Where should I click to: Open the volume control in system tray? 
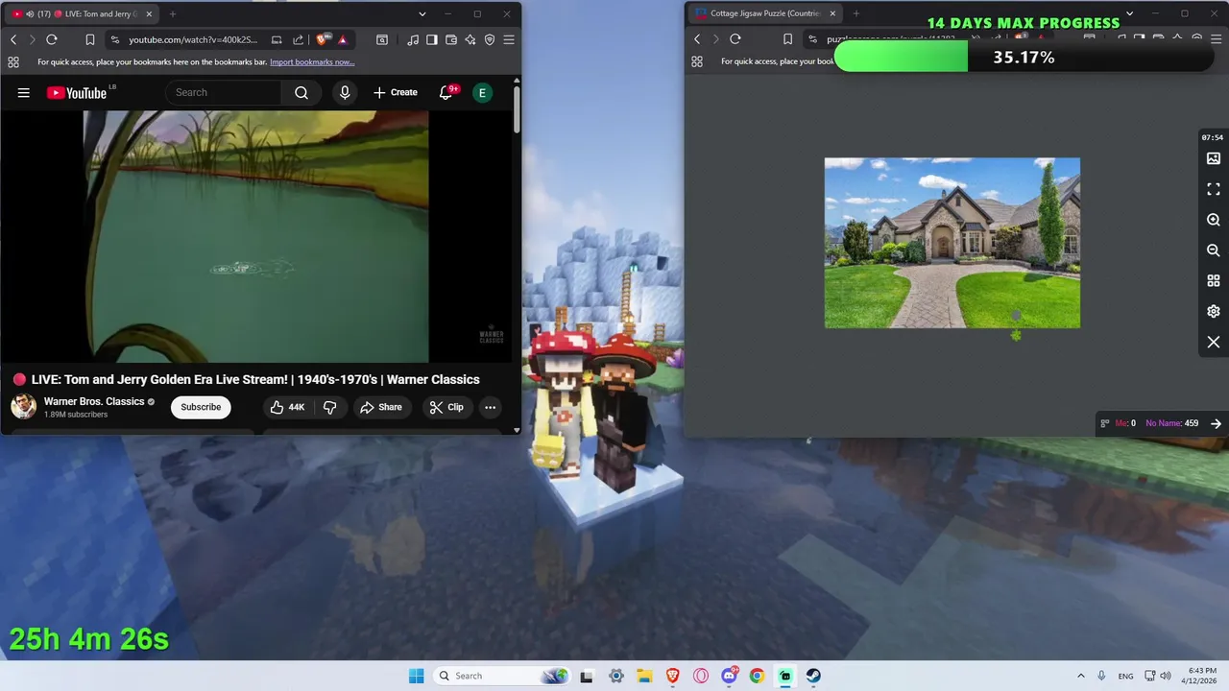(x=1166, y=676)
